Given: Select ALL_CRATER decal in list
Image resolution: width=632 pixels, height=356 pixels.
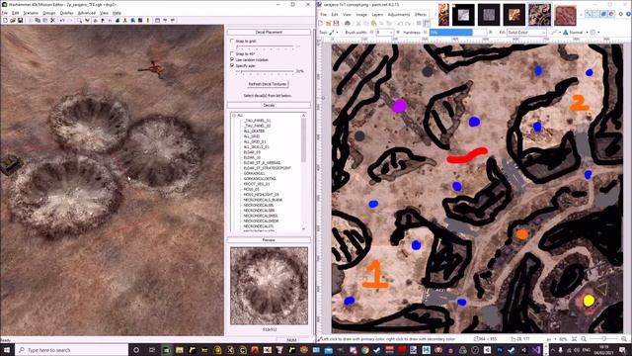Looking at the screenshot, I should (x=254, y=132).
